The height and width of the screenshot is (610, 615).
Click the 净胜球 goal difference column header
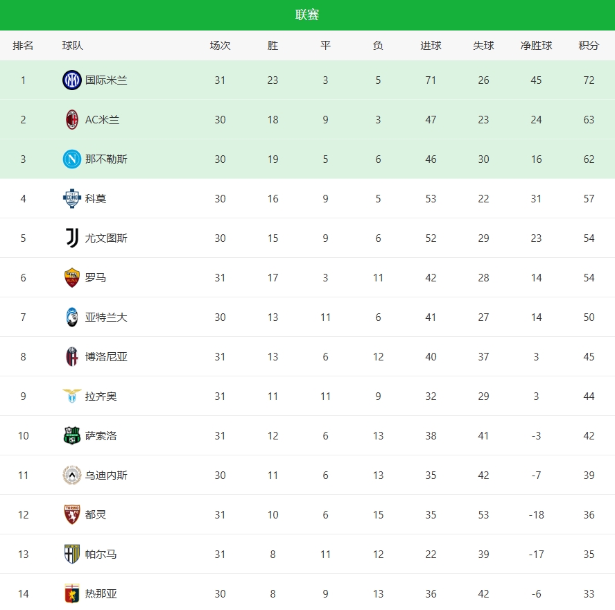pyautogui.click(x=536, y=46)
